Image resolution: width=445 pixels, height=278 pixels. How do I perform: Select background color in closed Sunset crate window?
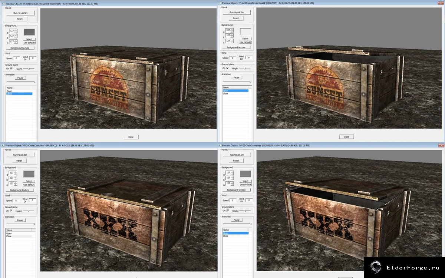pyautogui.click(x=29, y=39)
